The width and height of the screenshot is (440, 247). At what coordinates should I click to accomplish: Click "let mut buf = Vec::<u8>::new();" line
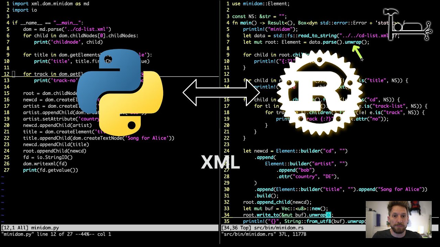[286, 209]
